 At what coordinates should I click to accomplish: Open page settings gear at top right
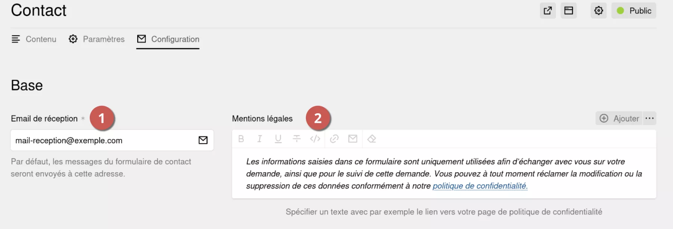click(599, 10)
